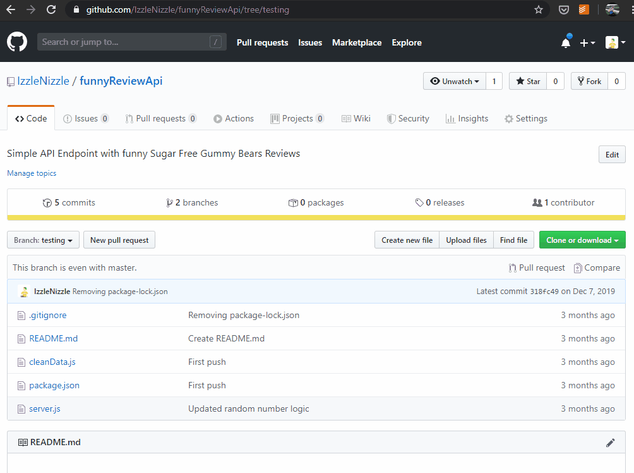
Task: Click the browser address bar URL
Action: click(188, 9)
